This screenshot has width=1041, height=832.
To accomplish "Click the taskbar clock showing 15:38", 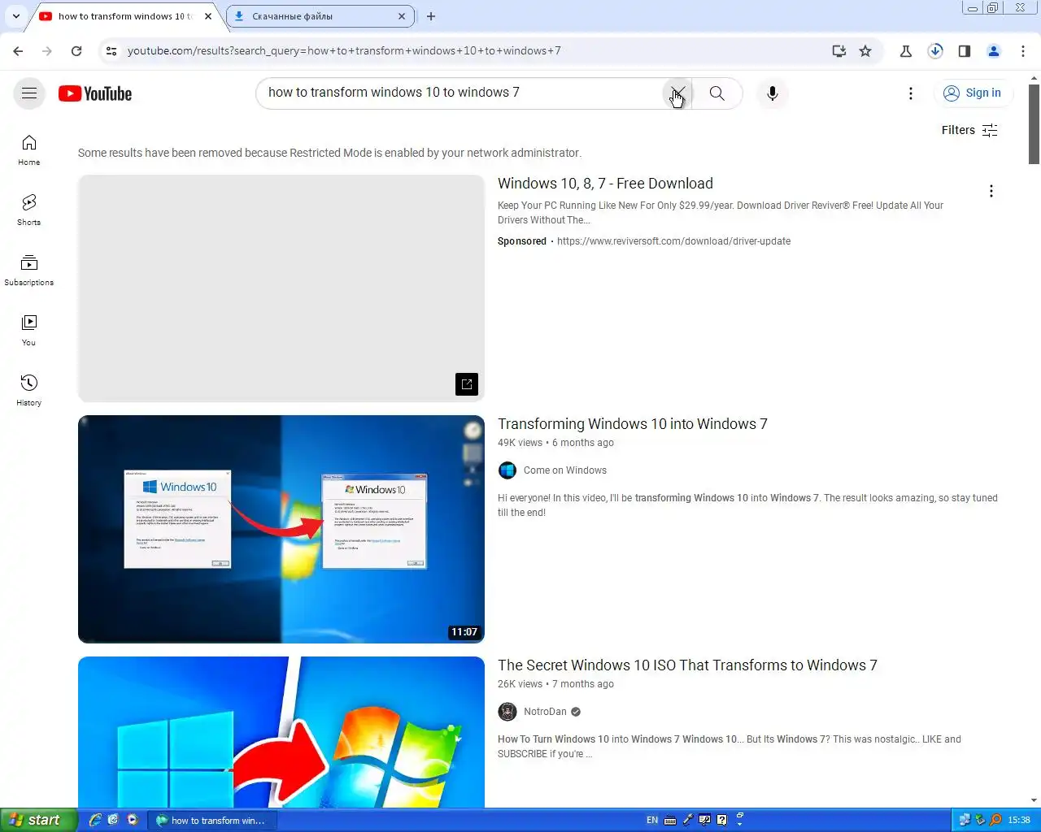I will (1019, 821).
